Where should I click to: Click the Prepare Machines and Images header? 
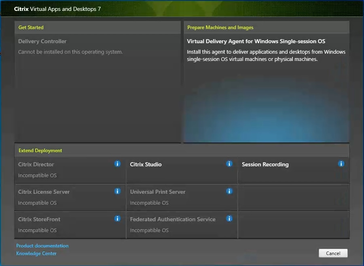click(x=220, y=27)
